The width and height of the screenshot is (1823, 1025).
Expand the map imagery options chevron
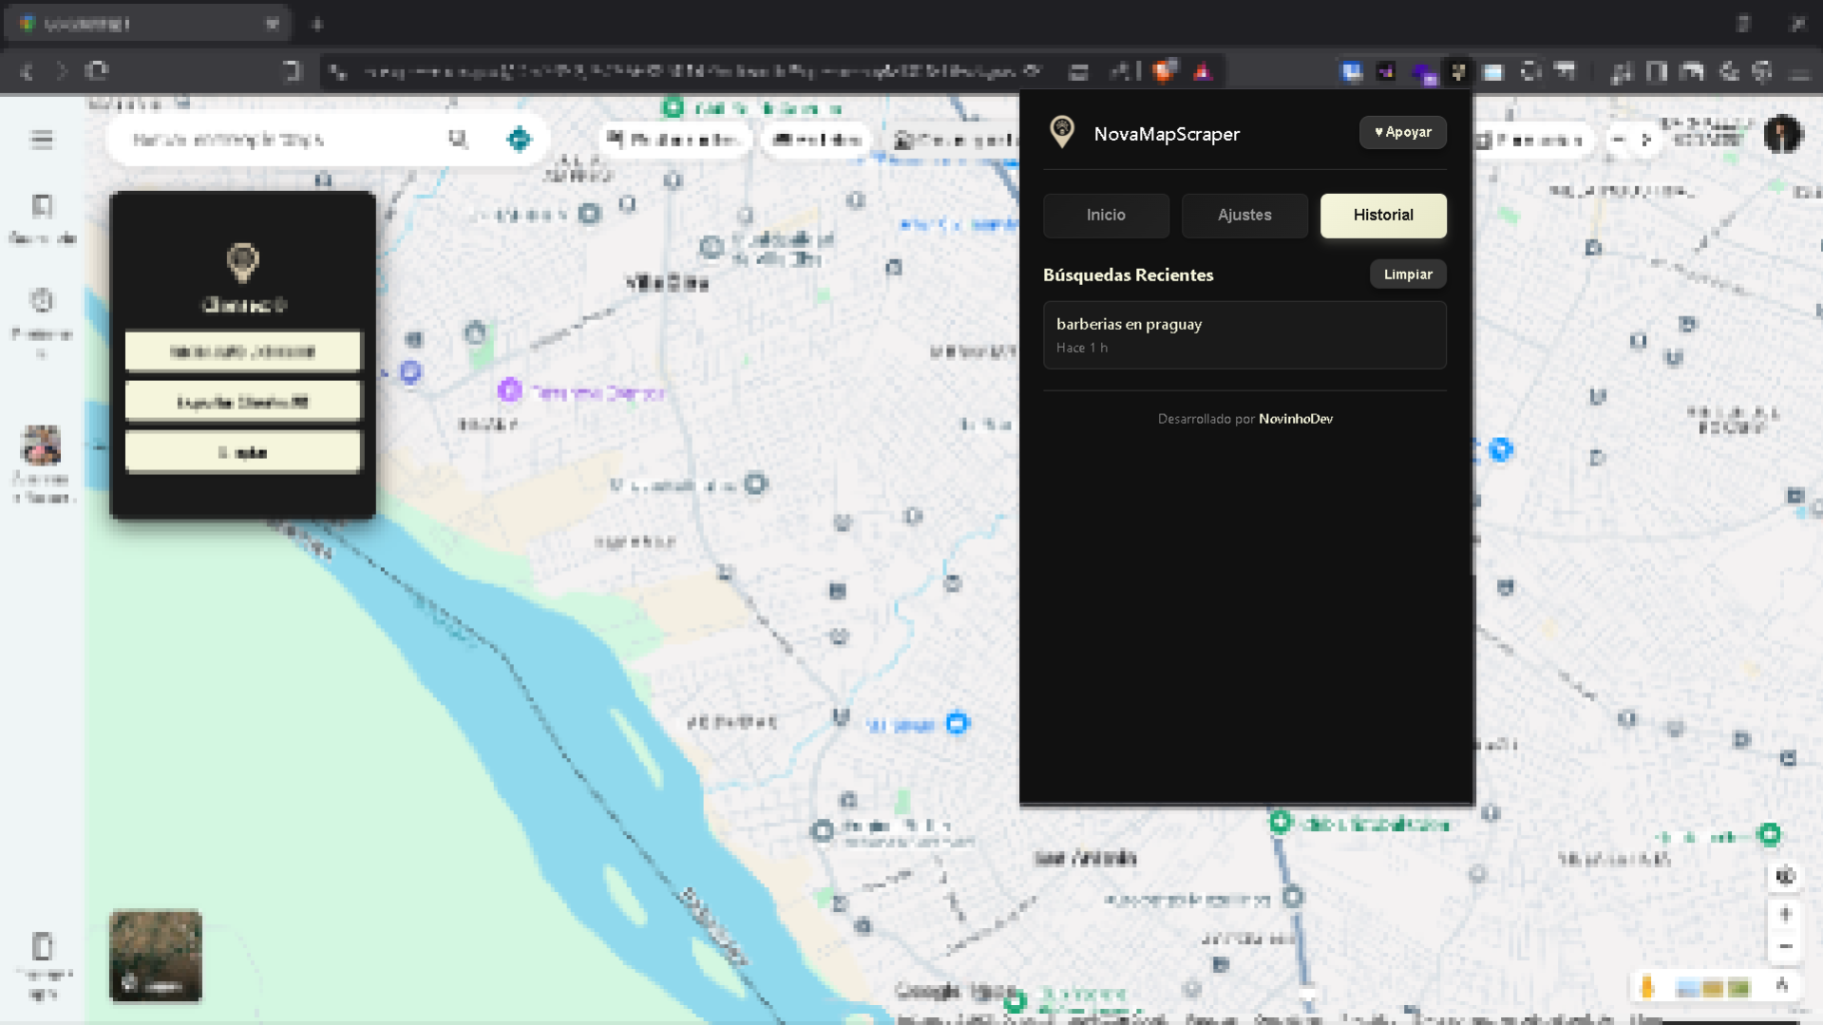pos(1782,987)
